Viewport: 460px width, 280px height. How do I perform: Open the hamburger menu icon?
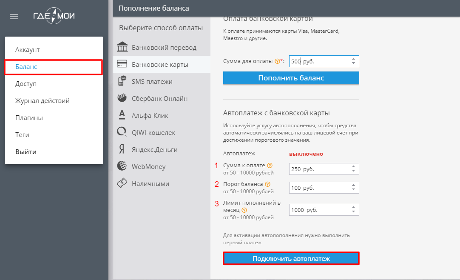point(14,17)
